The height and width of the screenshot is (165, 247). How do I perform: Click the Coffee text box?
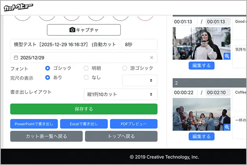point(240,100)
